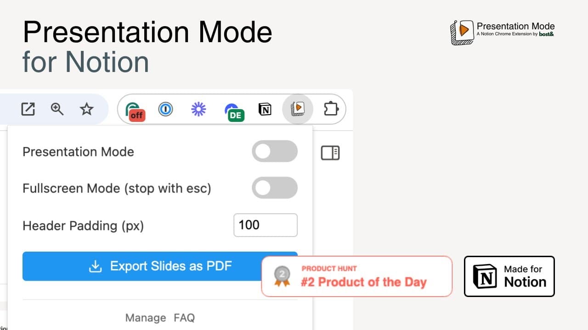The width and height of the screenshot is (588, 330).
Task: Toggle the browser side panel icon
Action: [x=330, y=153]
